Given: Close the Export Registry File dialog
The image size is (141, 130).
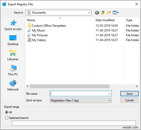Looking at the screenshot, I should click(137, 4).
